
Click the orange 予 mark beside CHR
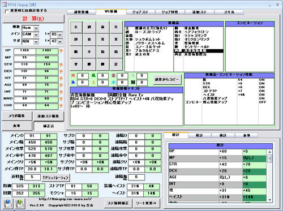(61, 106)
